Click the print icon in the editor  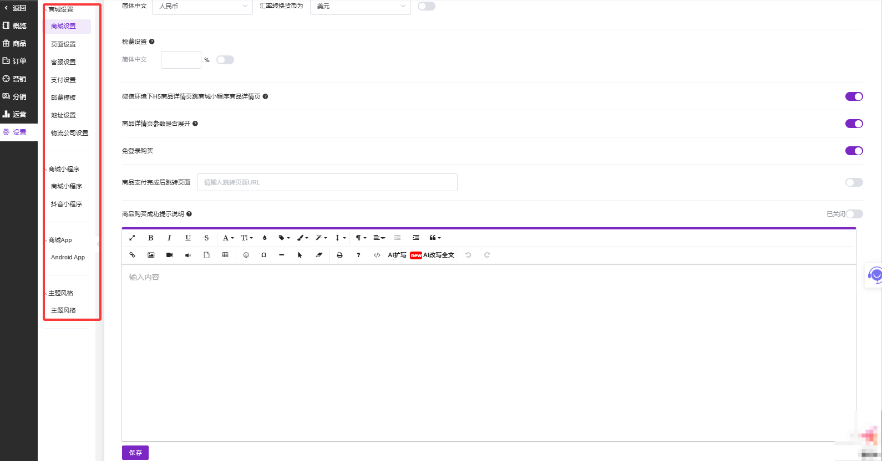339,255
